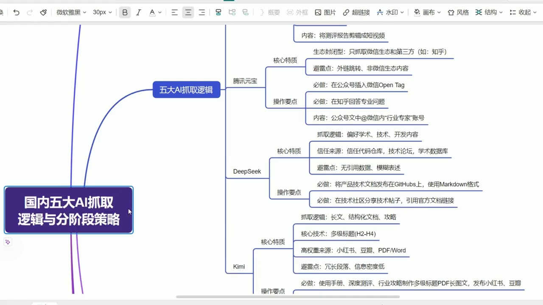Select 必做：在公众号插入微信Open Tag
This screenshot has width=543, height=305.
[359, 85]
